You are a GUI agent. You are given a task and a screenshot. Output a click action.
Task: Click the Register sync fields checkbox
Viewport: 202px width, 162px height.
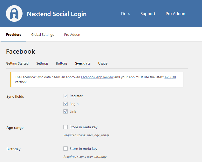pos(66,96)
